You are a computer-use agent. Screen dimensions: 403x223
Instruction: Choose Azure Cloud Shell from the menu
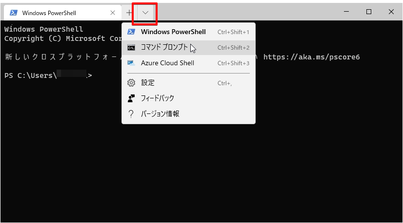[x=188, y=63]
